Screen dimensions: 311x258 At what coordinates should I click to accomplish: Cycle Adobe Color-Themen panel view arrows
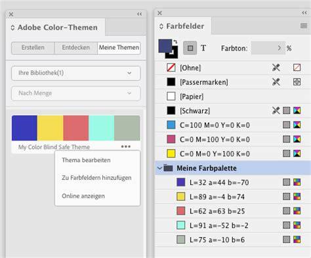(12, 28)
